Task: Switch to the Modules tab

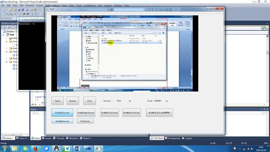Action: (x=72, y=138)
